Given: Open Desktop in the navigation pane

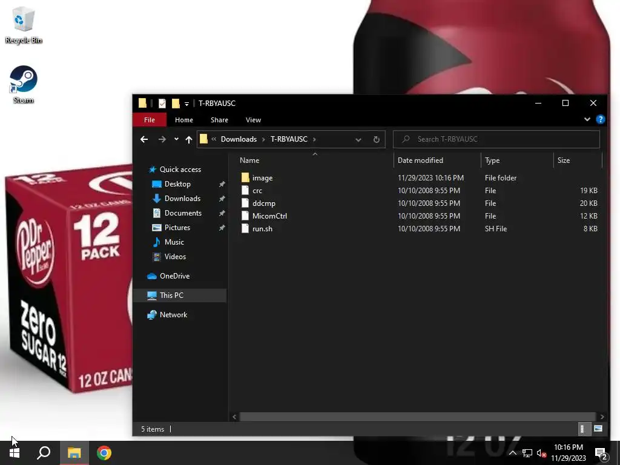Looking at the screenshot, I should (x=177, y=184).
